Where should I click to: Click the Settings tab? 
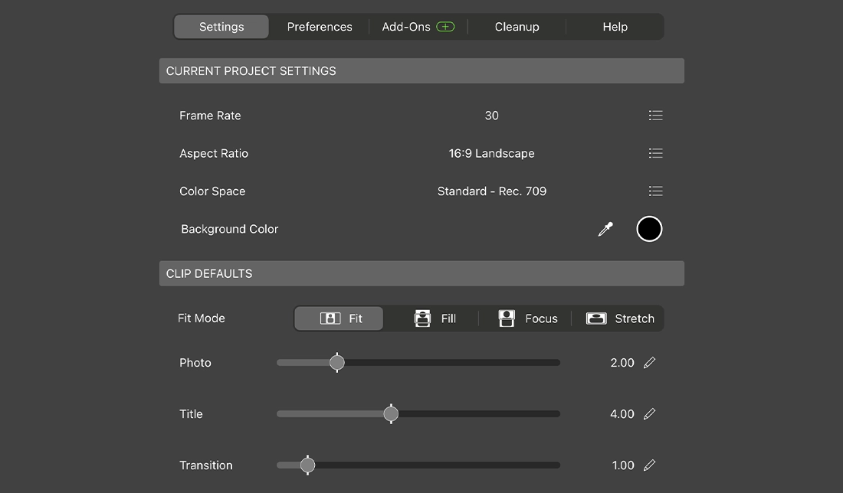pos(221,27)
